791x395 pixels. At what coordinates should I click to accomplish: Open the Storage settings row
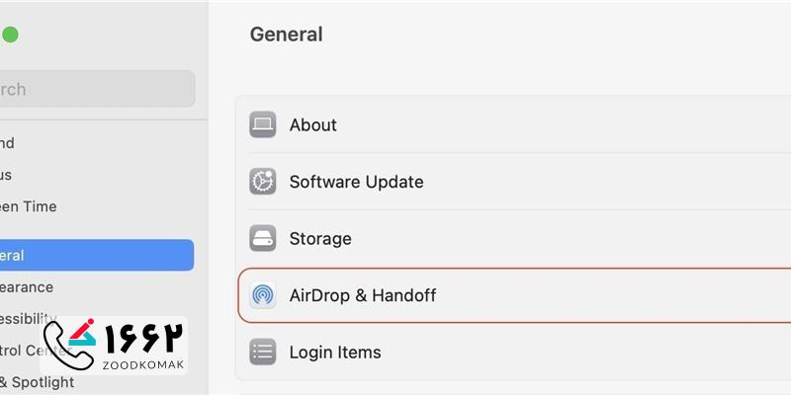[320, 239]
